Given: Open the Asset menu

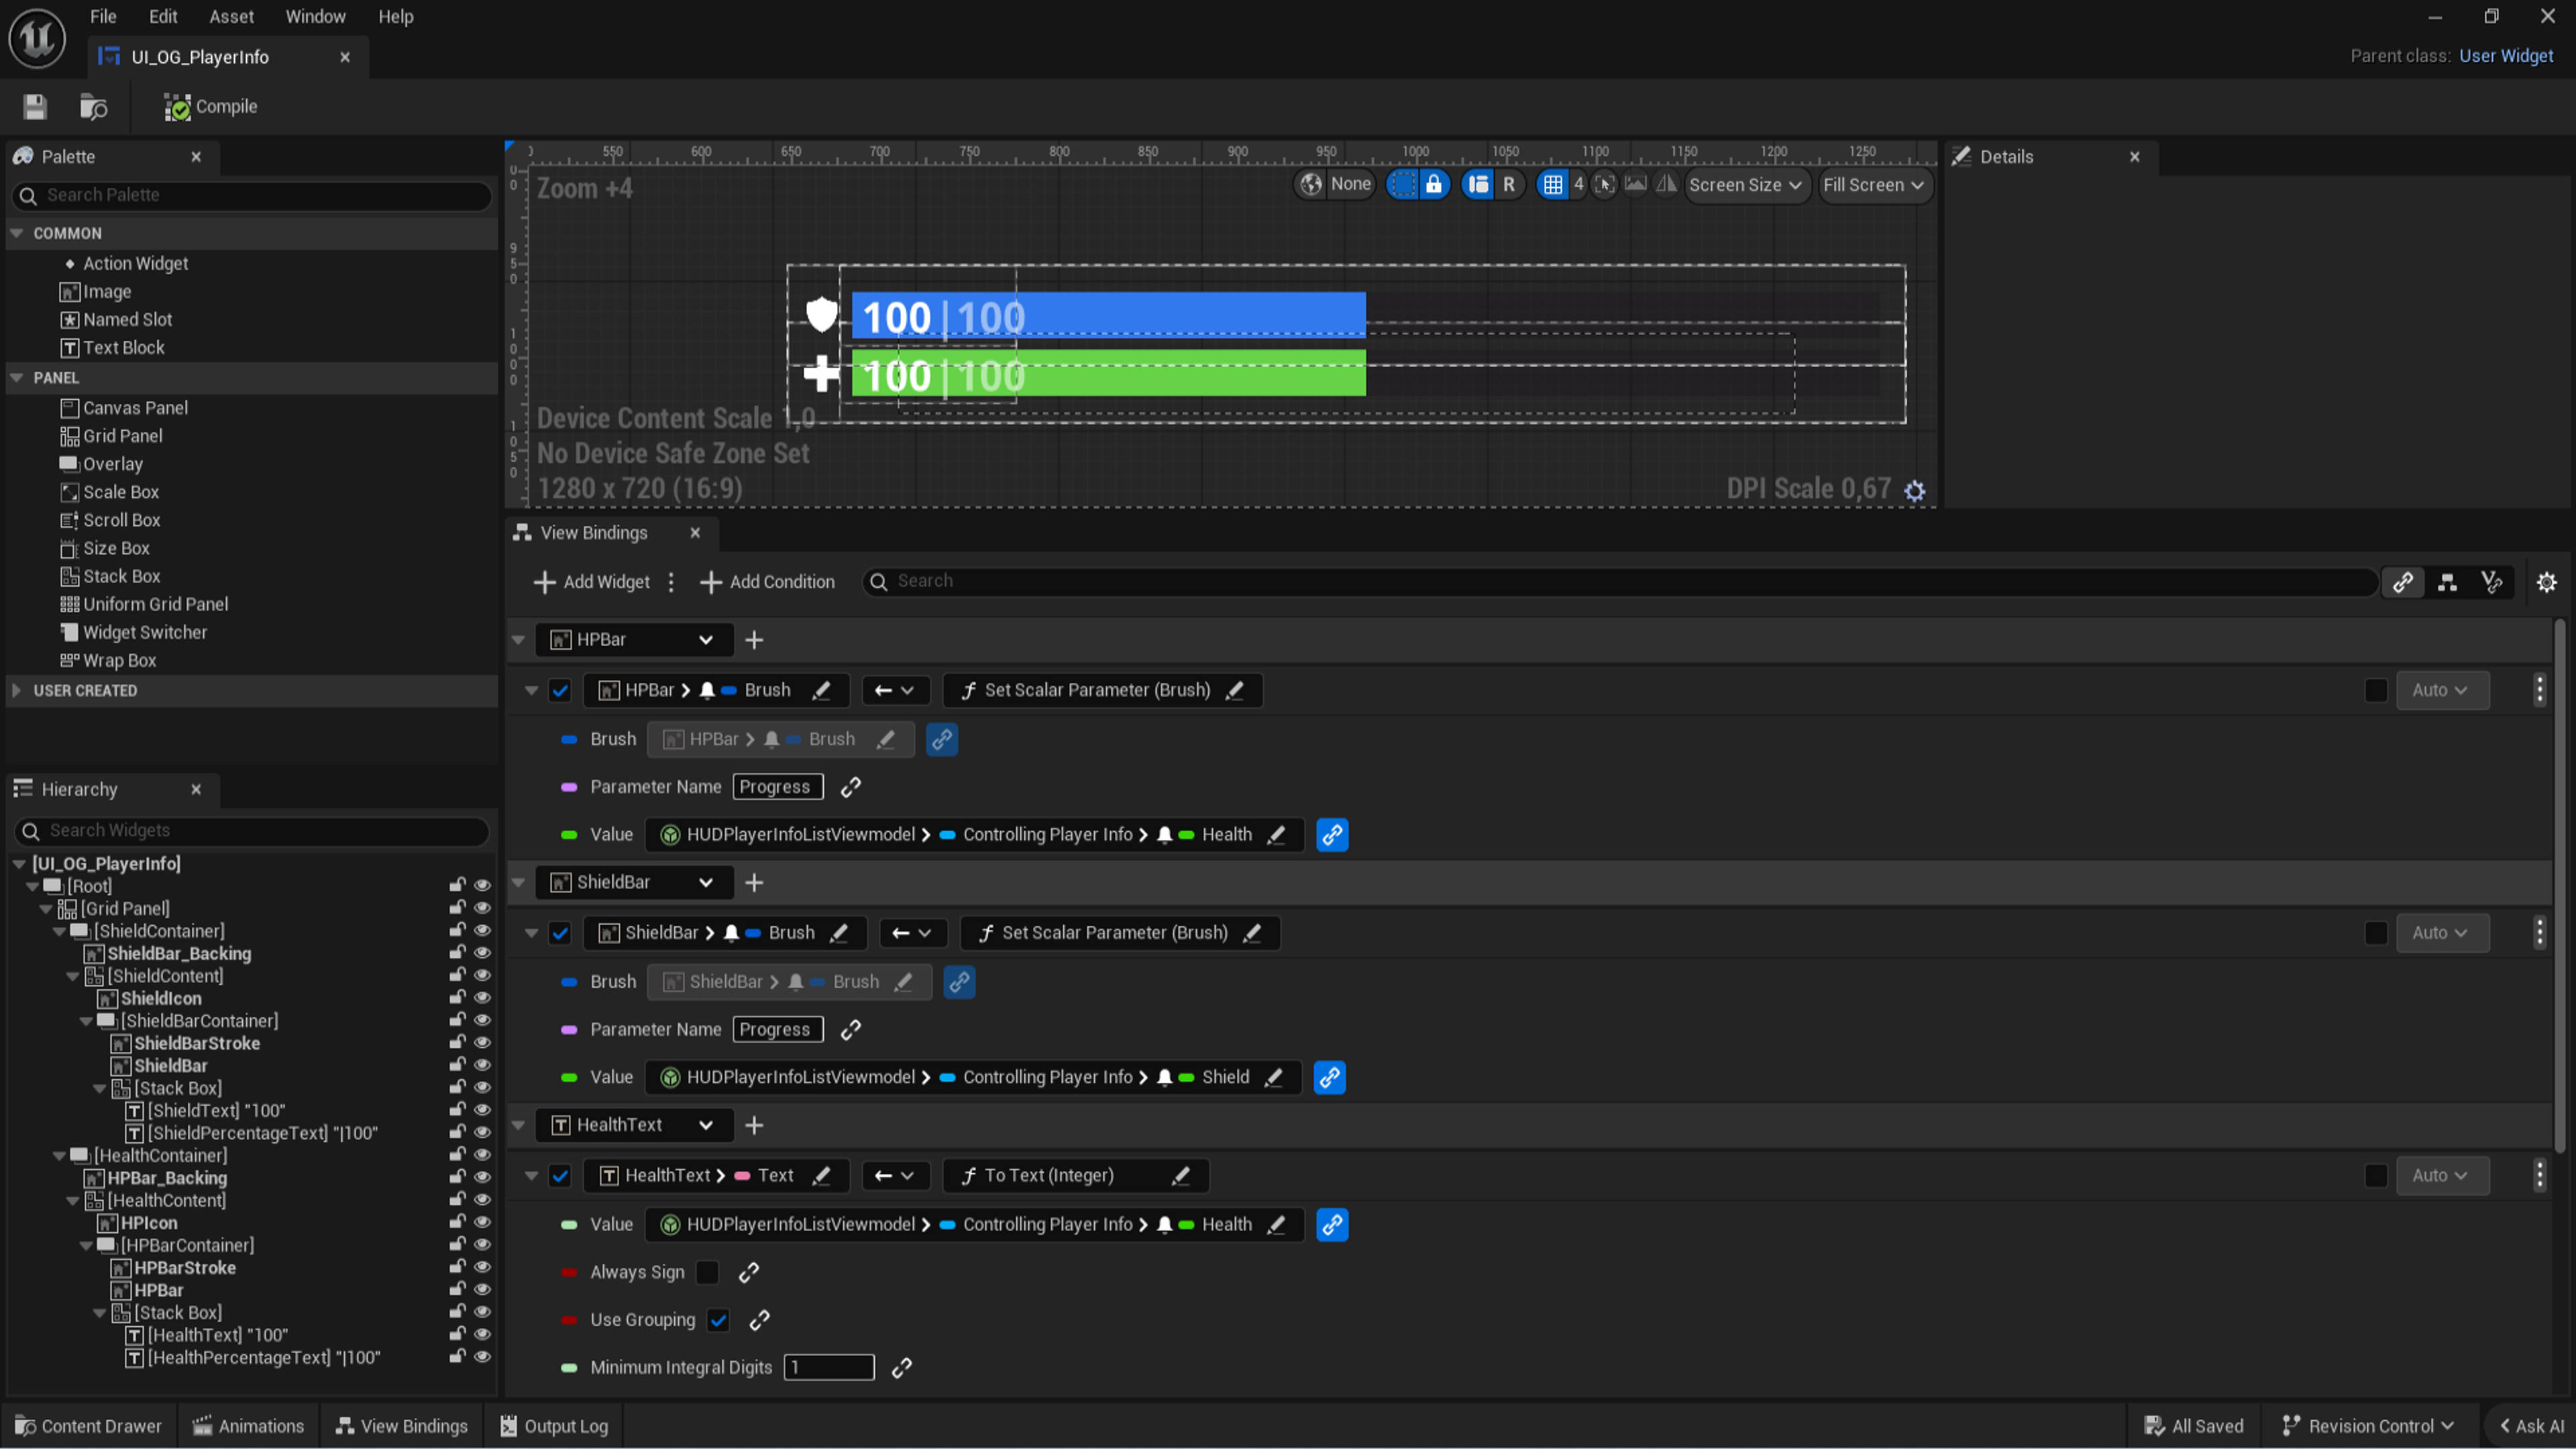Looking at the screenshot, I should click(x=231, y=17).
